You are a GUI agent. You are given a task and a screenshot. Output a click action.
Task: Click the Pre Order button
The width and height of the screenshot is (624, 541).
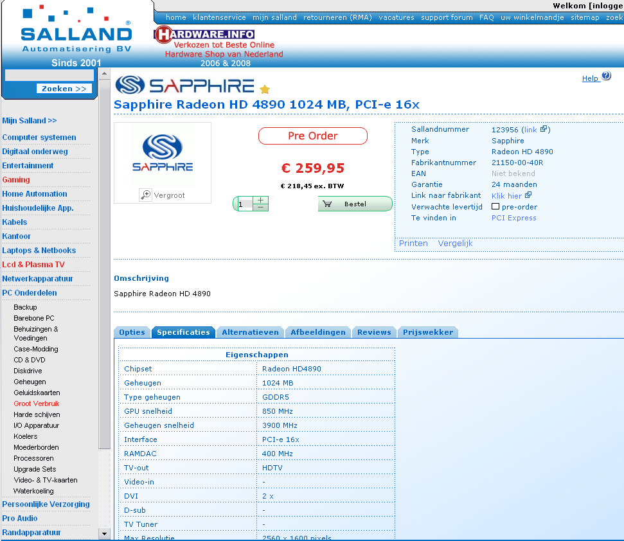coord(313,136)
